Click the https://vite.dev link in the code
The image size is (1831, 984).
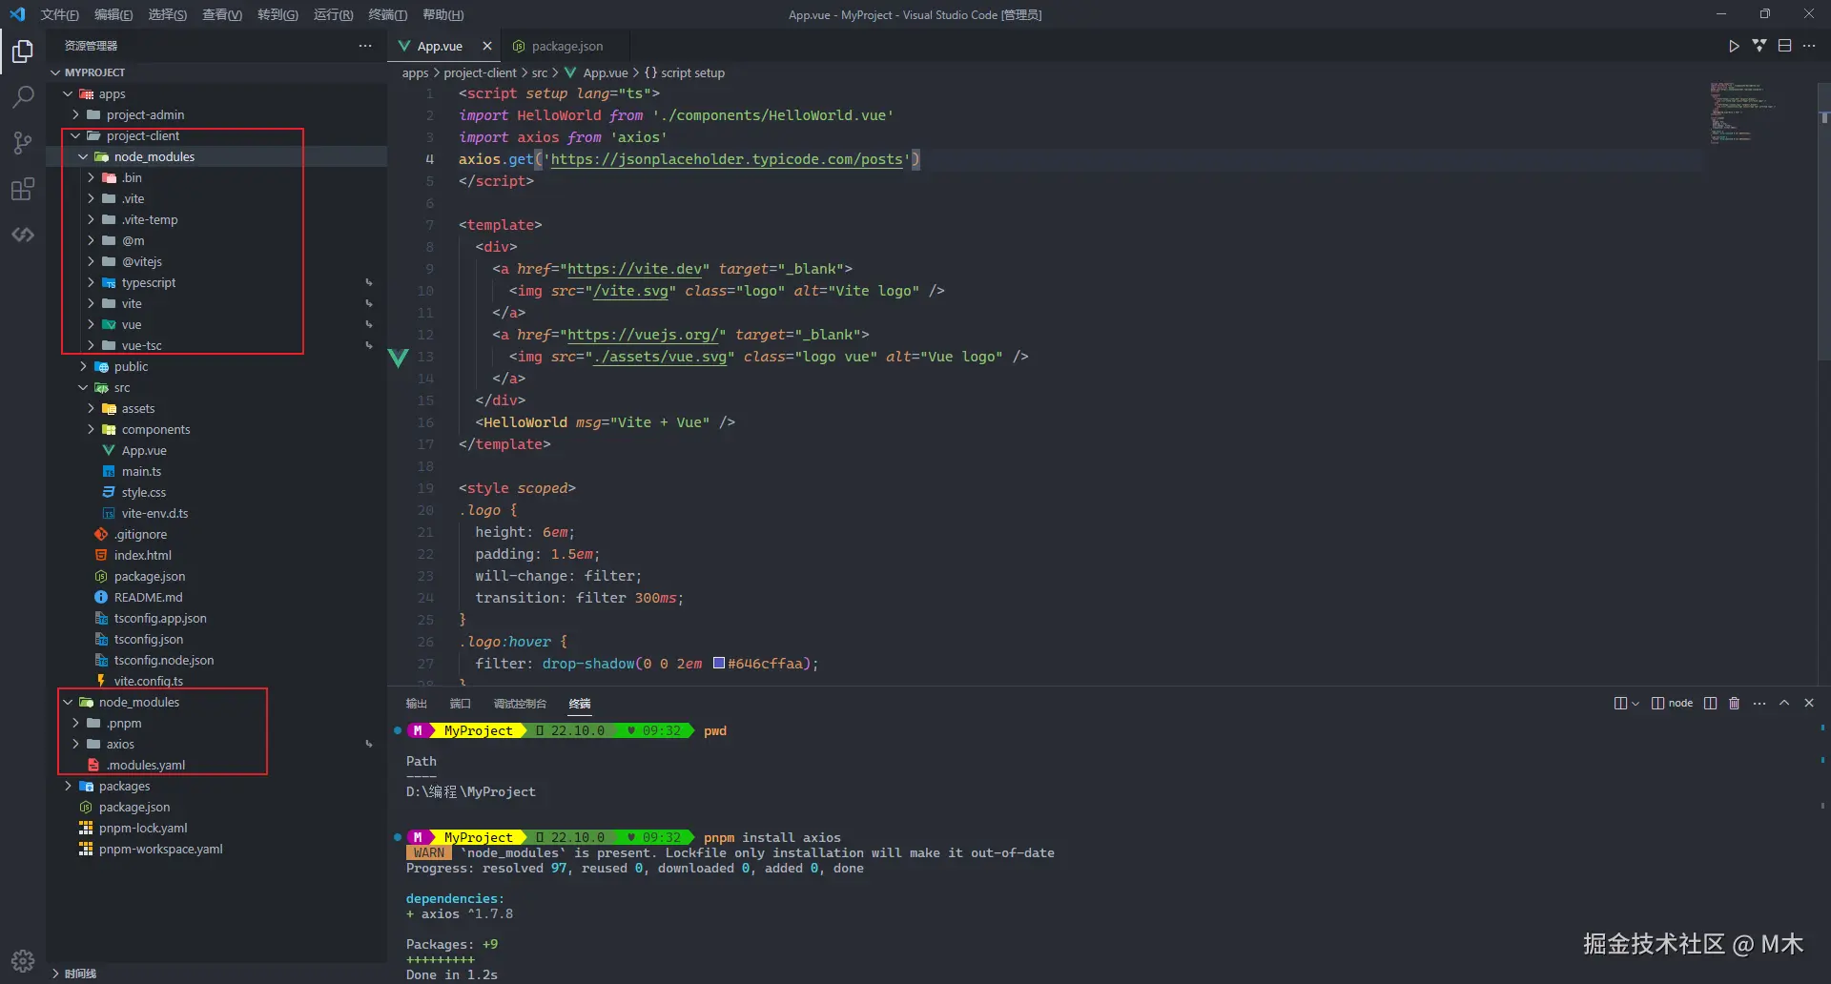coord(635,269)
